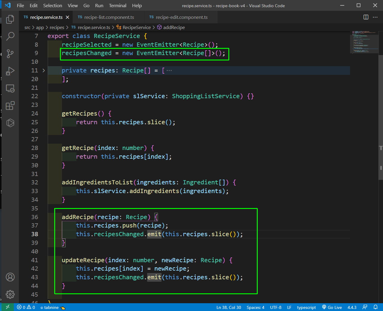Change file encoding UTF-8
The image size is (383, 311).
(x=276, y=307)
